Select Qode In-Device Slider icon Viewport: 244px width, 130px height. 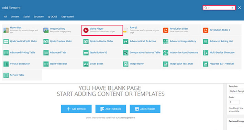point(86,42)
